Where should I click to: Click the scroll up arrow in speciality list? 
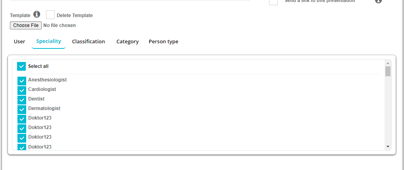pos(388,63)
